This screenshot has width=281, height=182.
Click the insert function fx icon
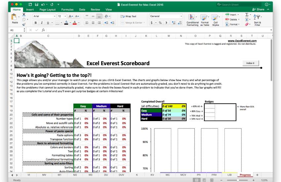pos(43,30)
